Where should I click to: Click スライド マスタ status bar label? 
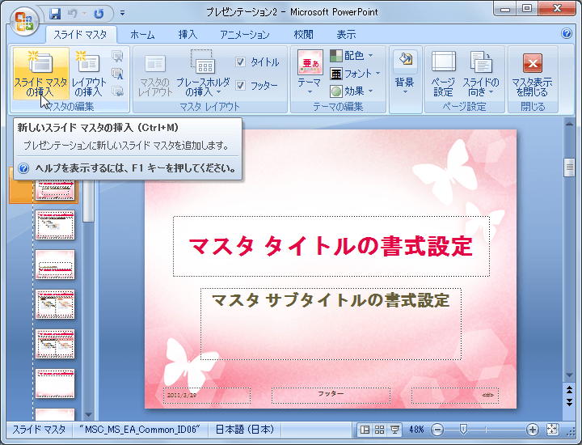click(39, 430)
